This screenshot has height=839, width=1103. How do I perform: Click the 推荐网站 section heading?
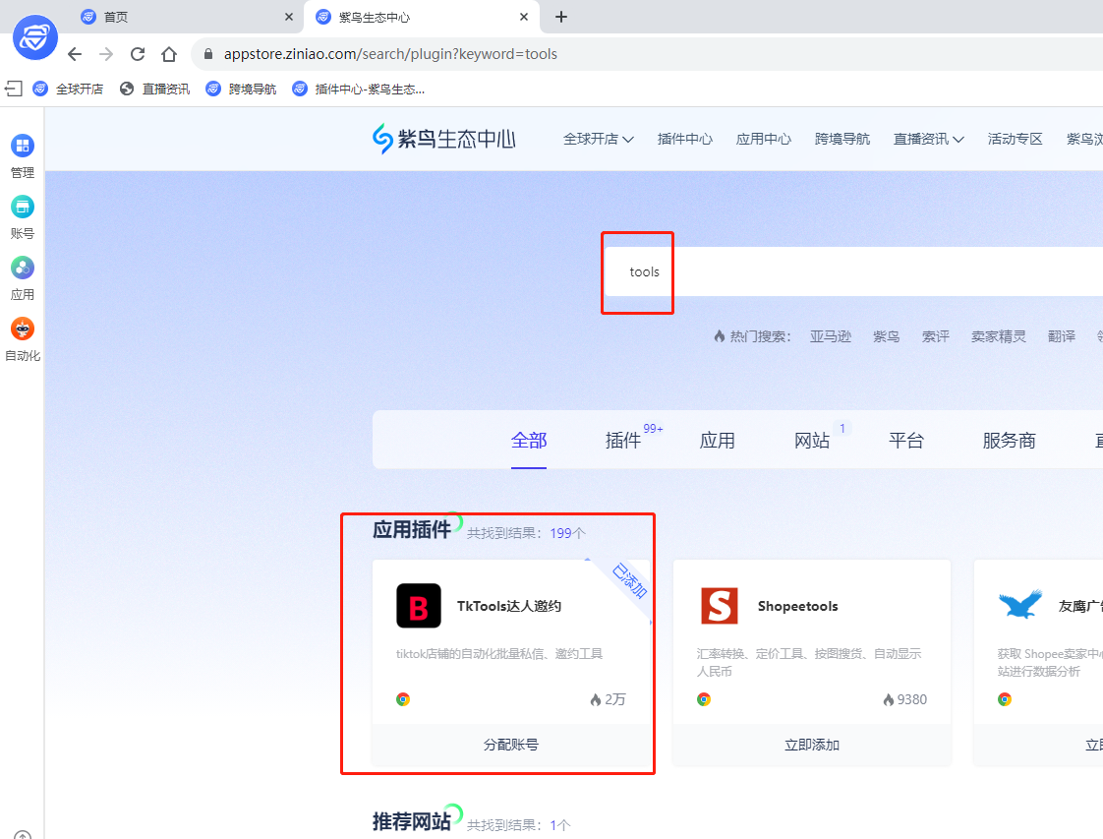pos(412,821)
